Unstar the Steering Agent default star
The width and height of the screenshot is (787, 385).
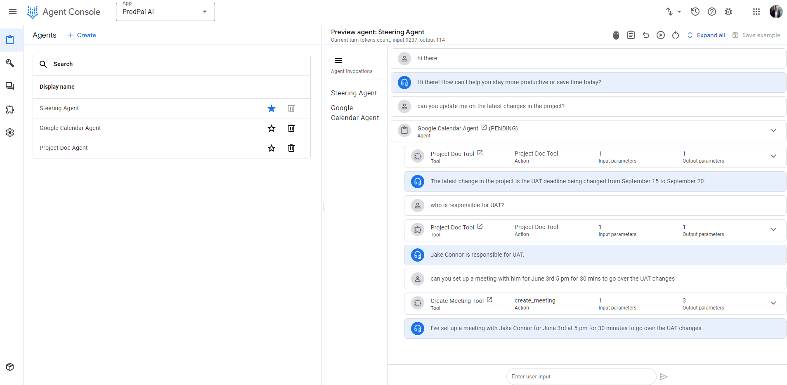[x=272, y=109]
